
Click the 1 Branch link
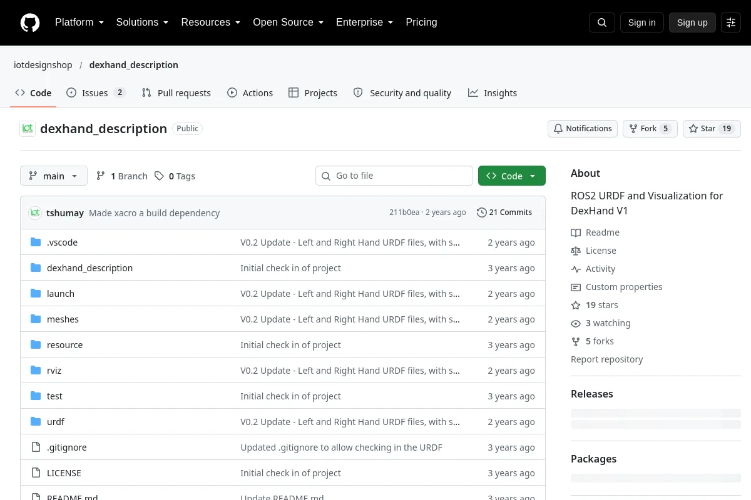pyautogui.click(x=122, y=176)
